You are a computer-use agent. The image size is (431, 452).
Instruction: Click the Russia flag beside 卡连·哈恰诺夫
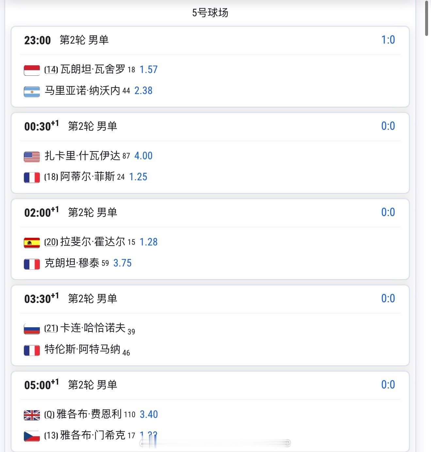(32, 329)
